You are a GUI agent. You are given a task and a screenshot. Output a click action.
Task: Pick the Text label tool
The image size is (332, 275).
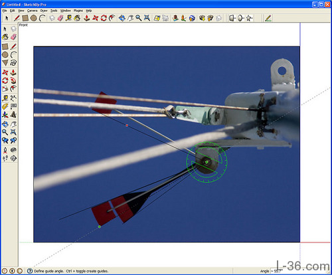[13, 106]
